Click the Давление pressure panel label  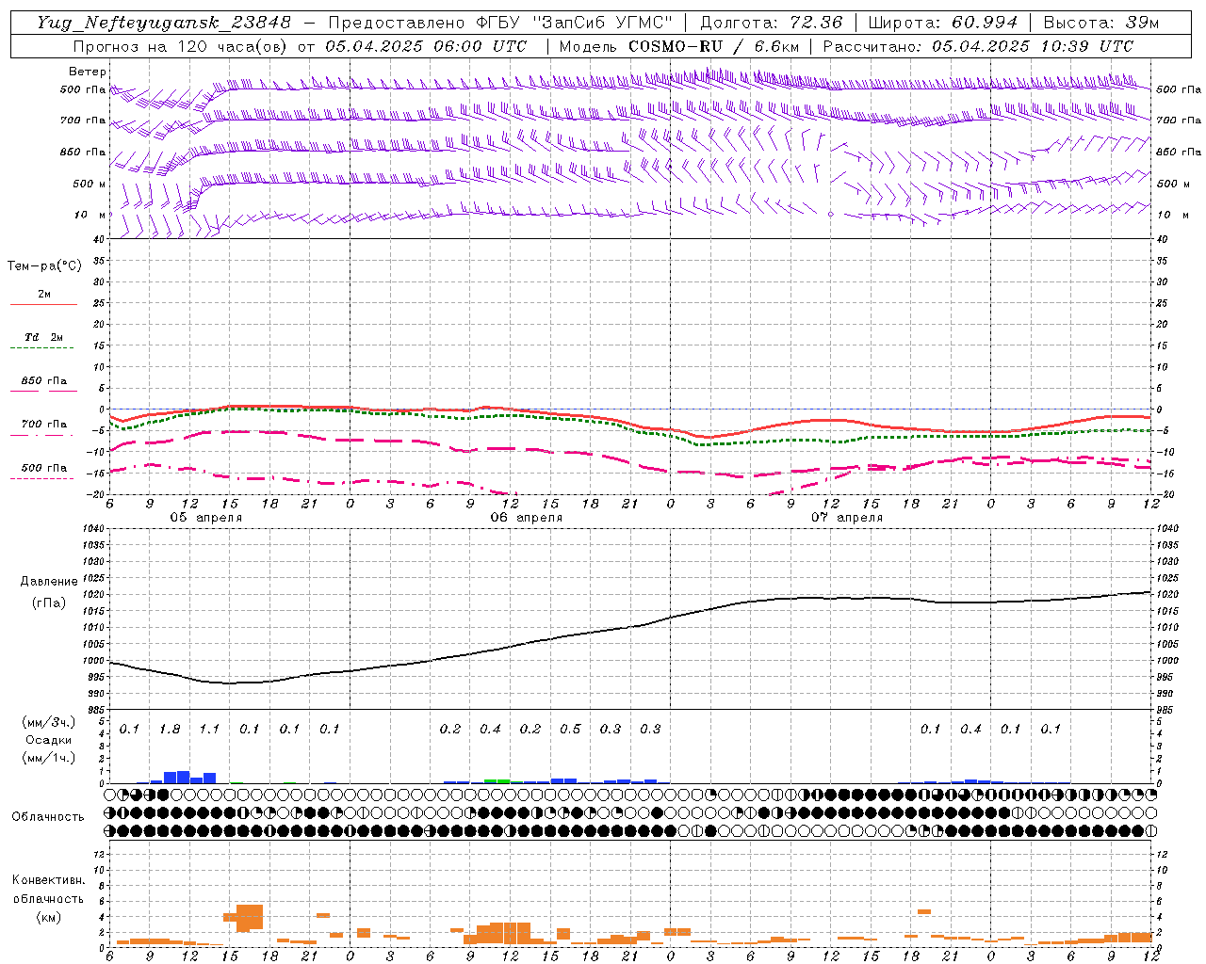(49, 582)
